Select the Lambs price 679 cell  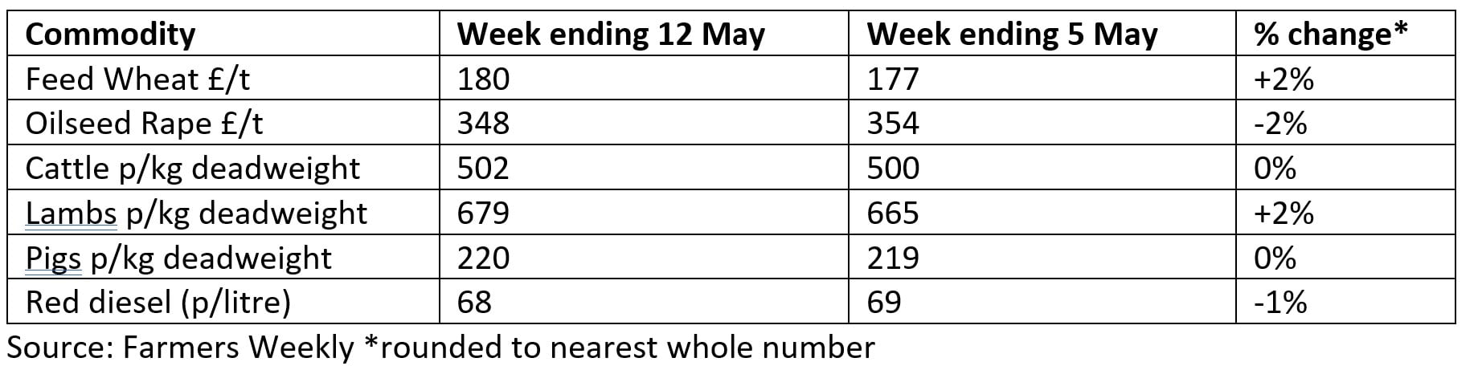pos(483,213)
